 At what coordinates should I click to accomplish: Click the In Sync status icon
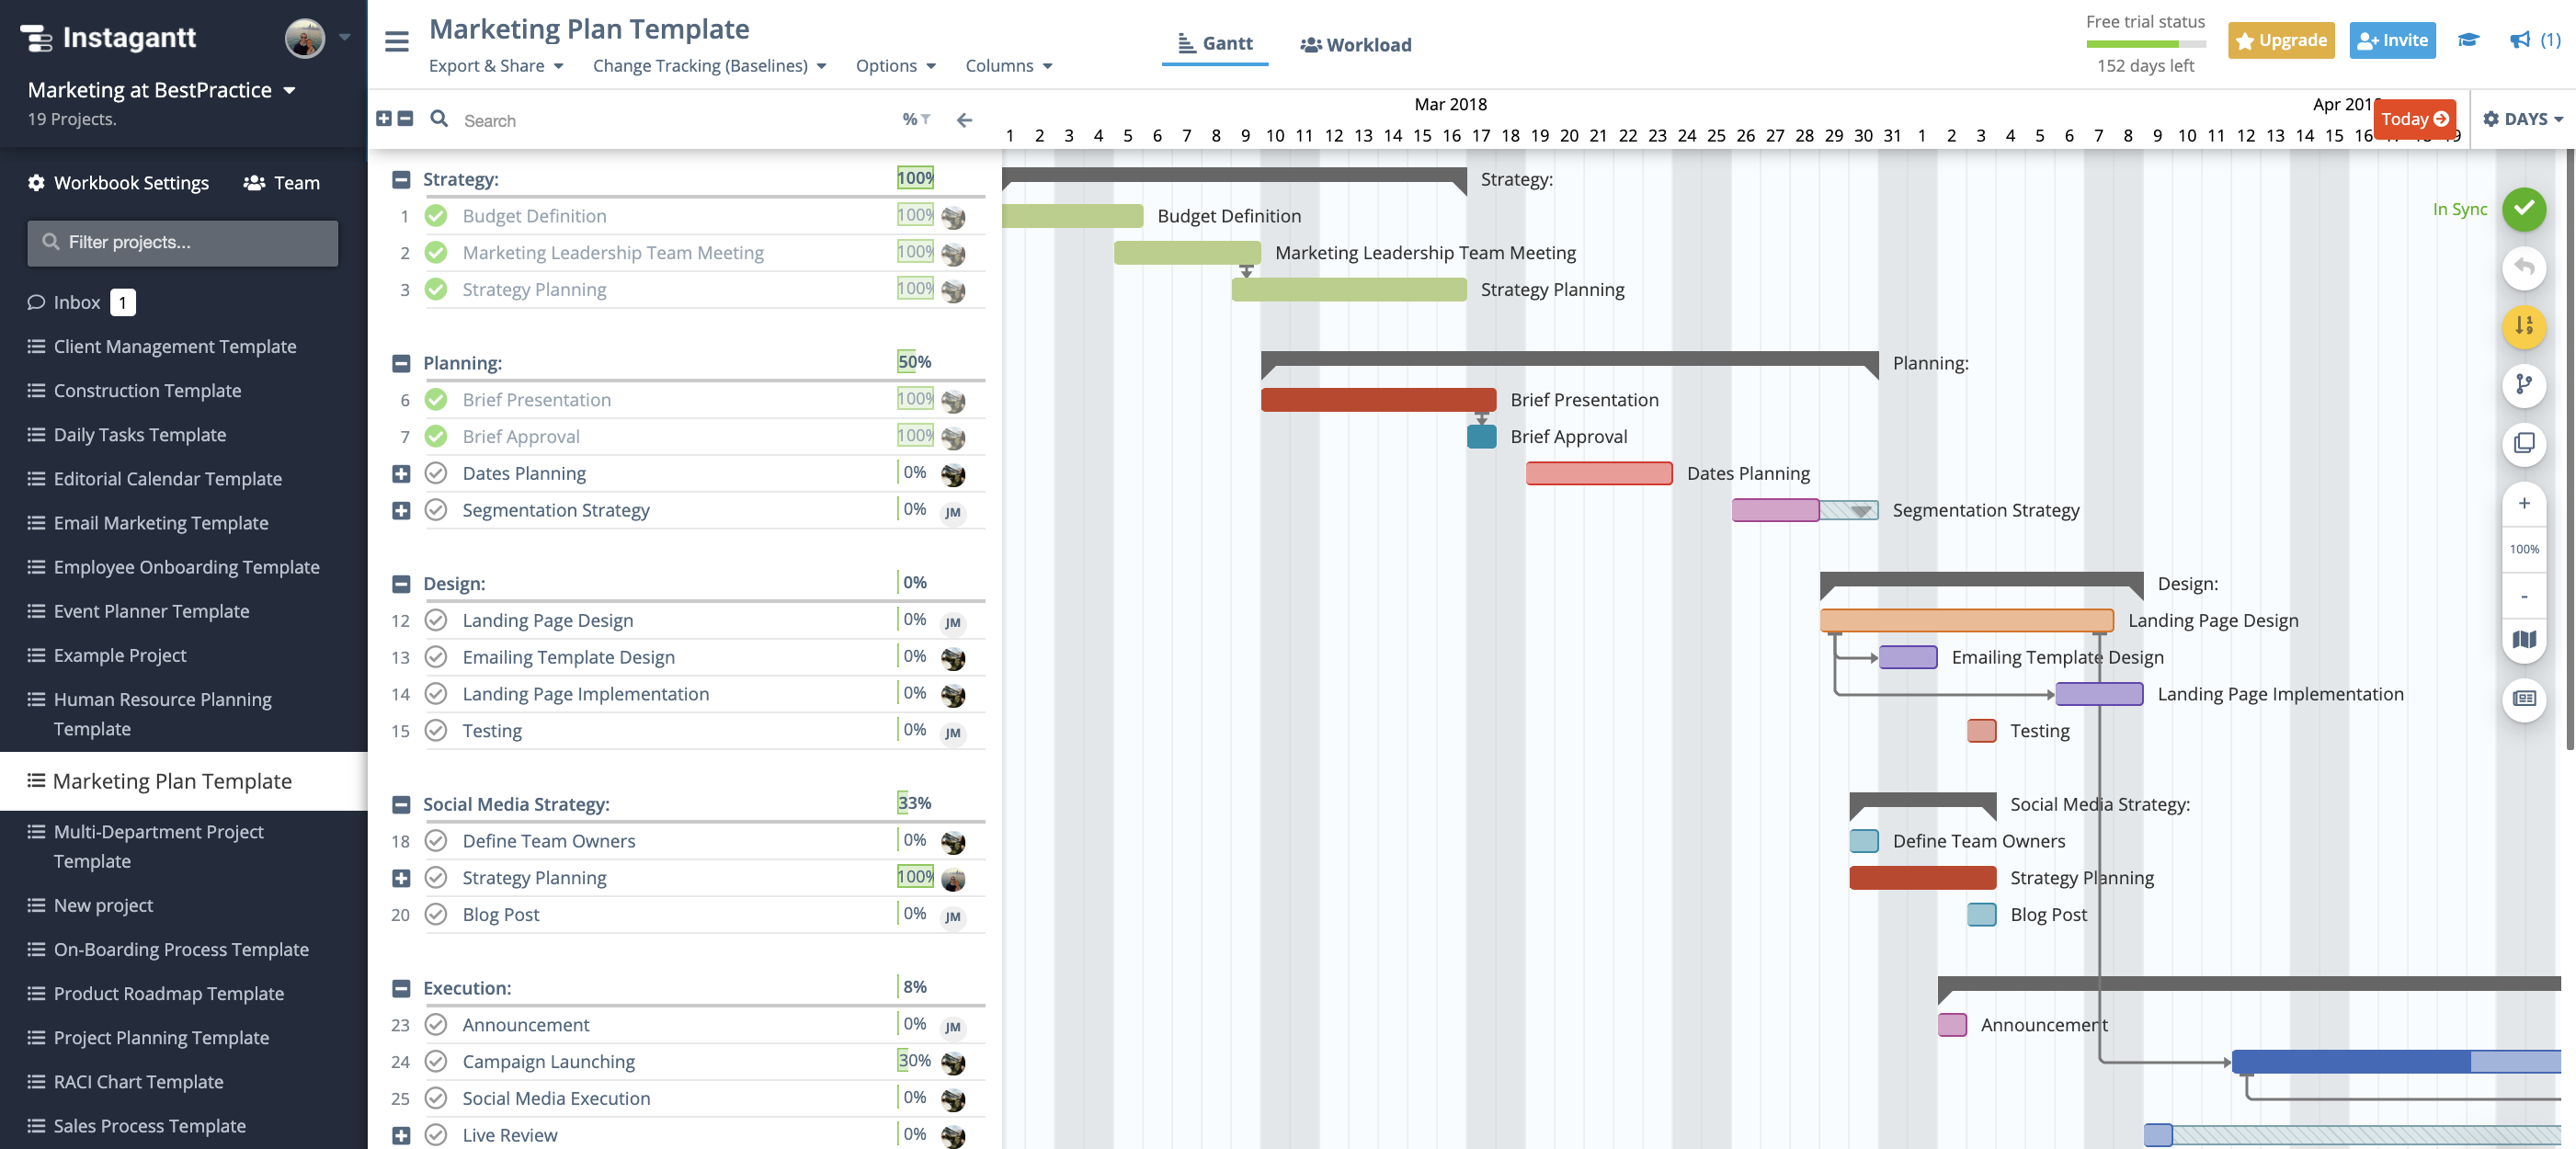(2524, 210)
